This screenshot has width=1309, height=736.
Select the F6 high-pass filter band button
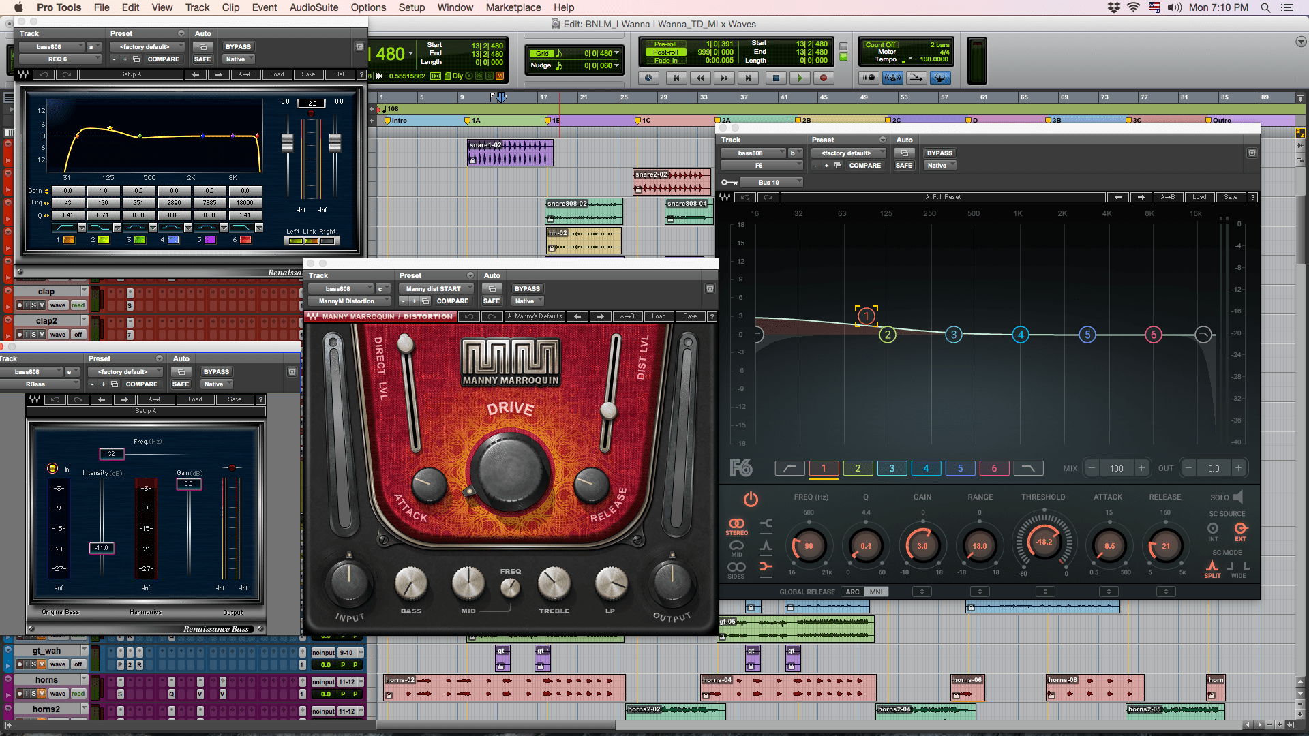click(789, 468)
